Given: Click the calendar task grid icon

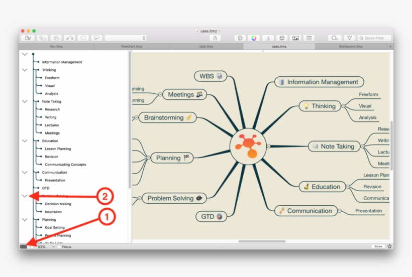Looking at the screenshot, I should click(x=310, y=38).
